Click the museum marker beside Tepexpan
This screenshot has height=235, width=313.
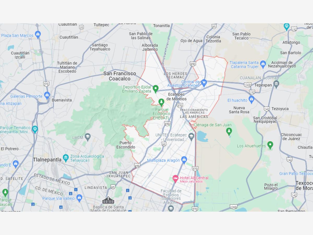click(x=276, y=84)
